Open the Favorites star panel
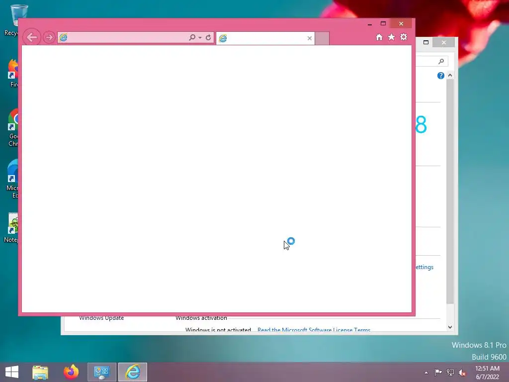Viewport: 509px width, 382px height. [x=392, y=37]
